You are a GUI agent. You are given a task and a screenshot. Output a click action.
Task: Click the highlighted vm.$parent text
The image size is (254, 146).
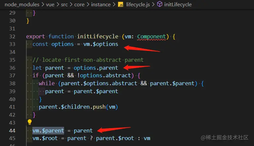click(x=48, y=130)
